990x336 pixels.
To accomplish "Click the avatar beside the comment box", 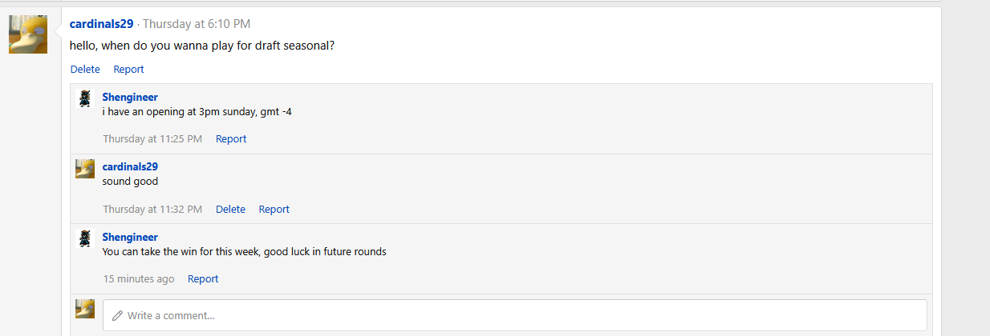I will tap(85, 309).
